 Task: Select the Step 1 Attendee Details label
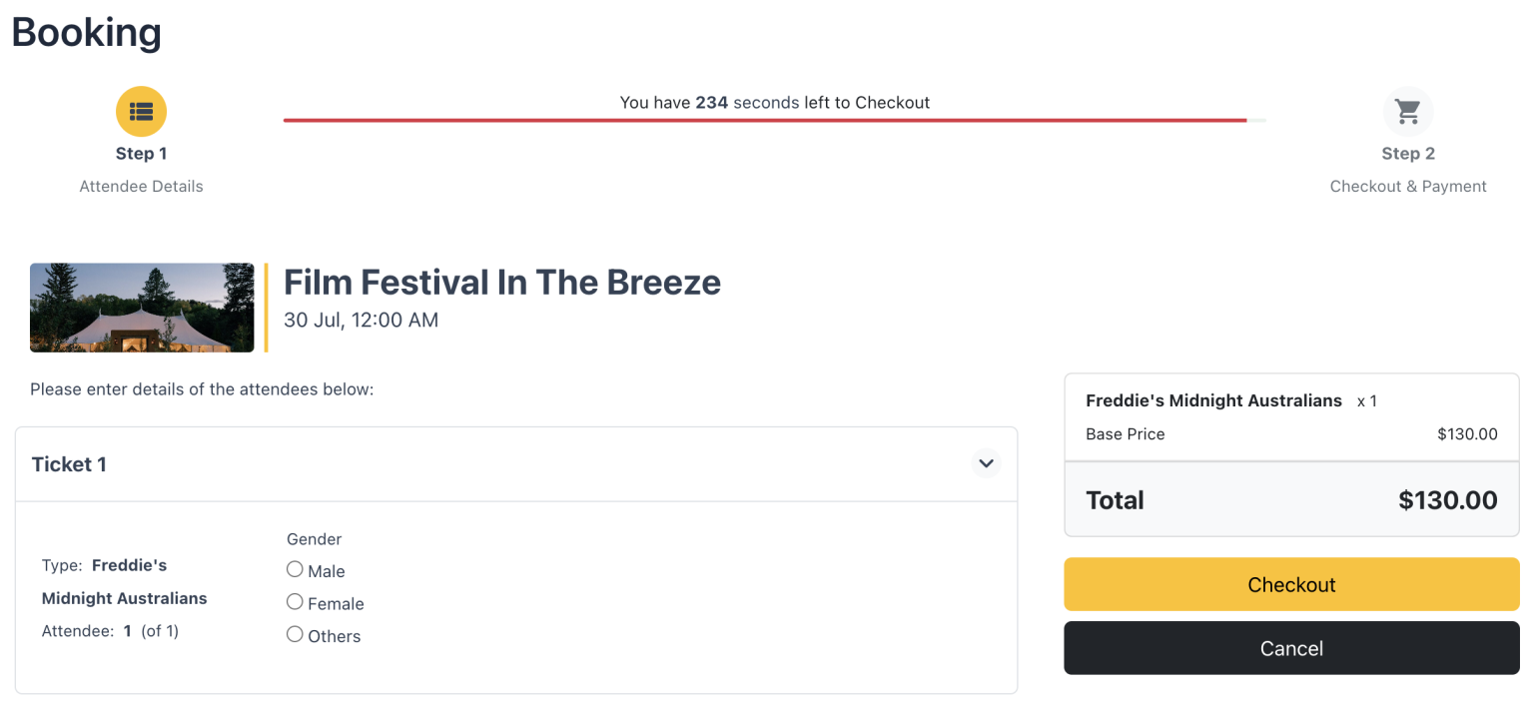tap(141, 186)
